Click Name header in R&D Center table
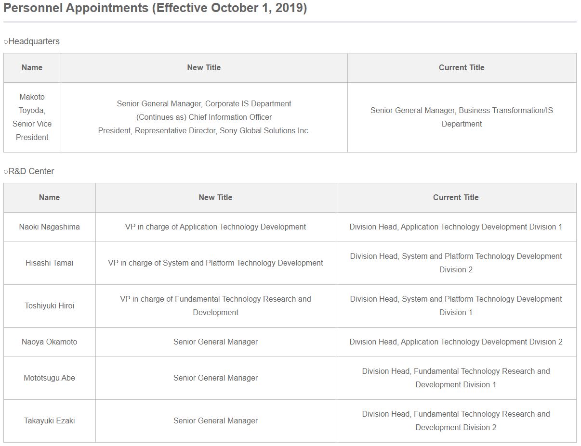Screen dimensions: 581x446 point(49,198)
